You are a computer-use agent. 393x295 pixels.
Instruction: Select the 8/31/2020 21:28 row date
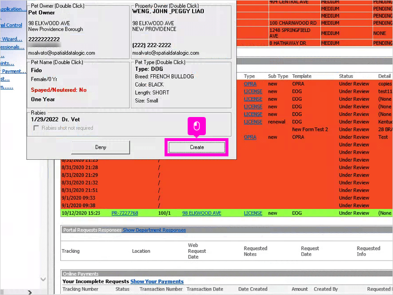coord(80,167)
